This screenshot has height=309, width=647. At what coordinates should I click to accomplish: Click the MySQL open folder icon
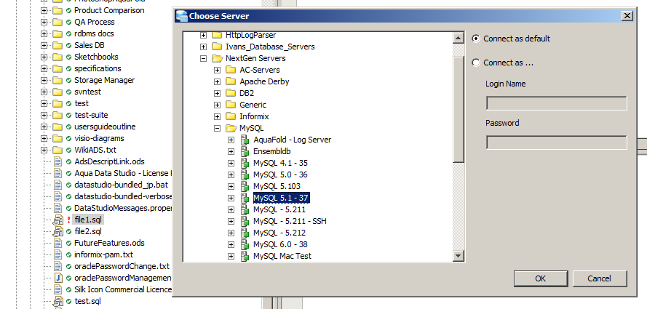pos(231,128)
